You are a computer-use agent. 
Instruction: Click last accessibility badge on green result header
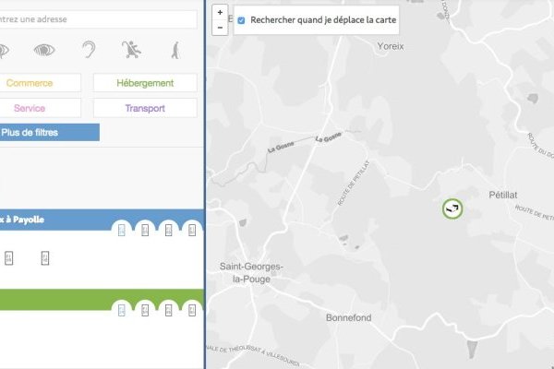click(191, 309)
